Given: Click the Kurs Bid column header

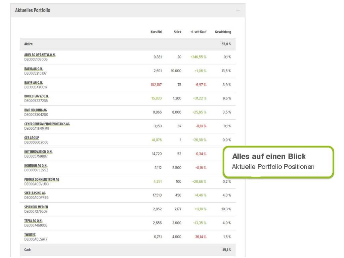Looking at the screenshot, I should coord(156,32).
